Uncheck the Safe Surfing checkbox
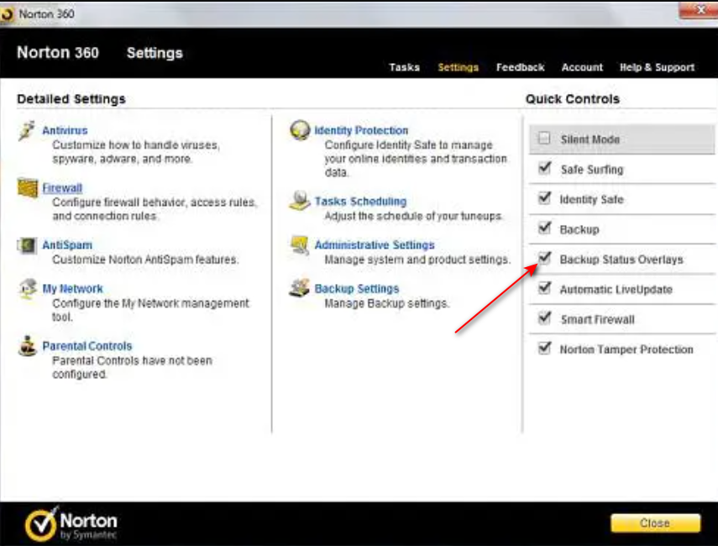This screenshot has width=718, height=546. click(544, 168)
